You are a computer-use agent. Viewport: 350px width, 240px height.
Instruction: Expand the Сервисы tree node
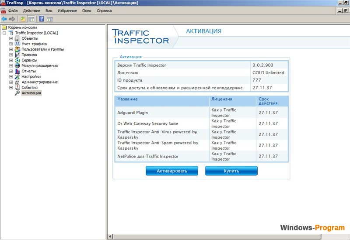(x=10, y=60)
